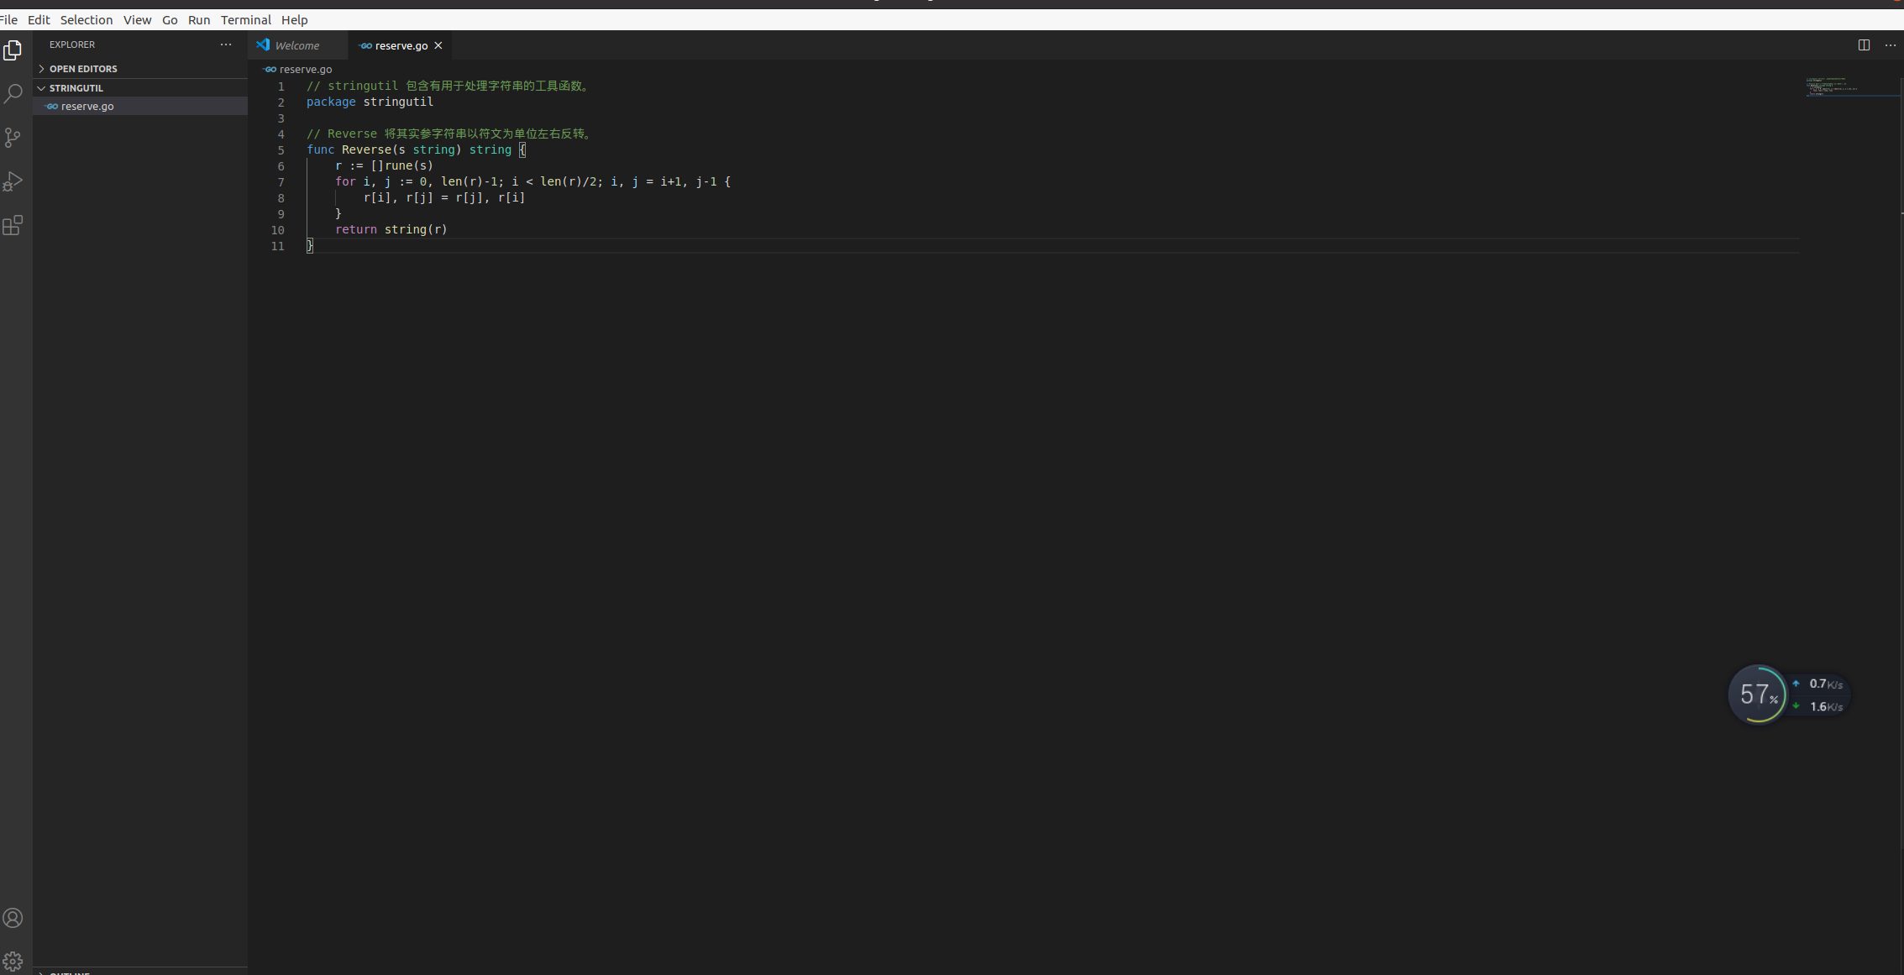Screen dimensions: 1904x975
Task: Expand the Outline section
Action: point(69,972)
